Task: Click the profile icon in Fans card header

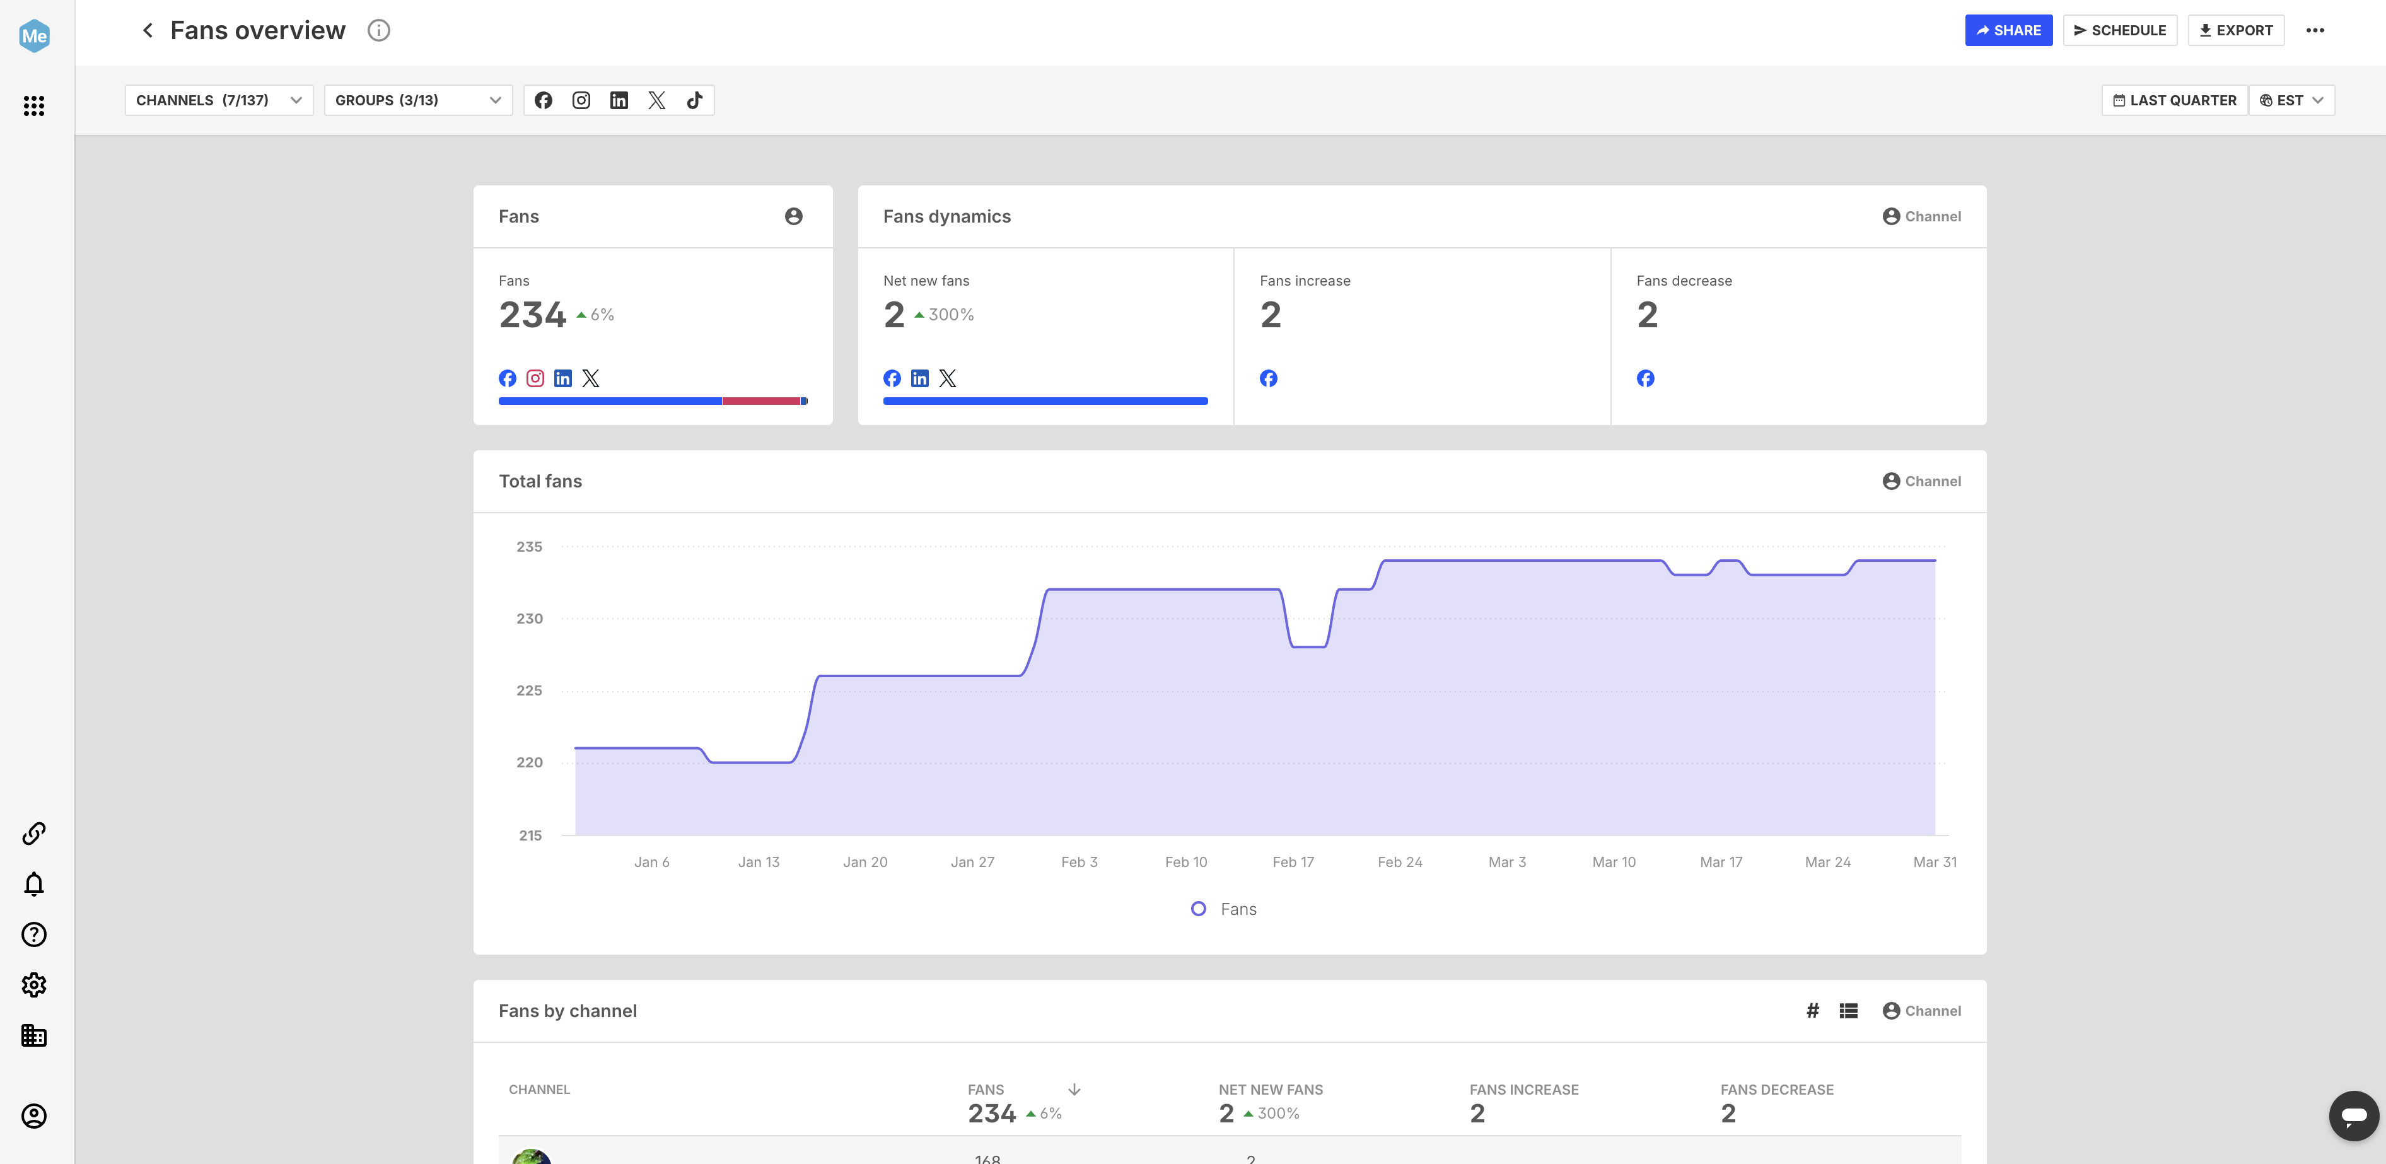Action: 794,217
